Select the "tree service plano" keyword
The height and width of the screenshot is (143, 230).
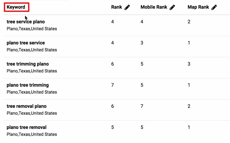pos(25,22)
